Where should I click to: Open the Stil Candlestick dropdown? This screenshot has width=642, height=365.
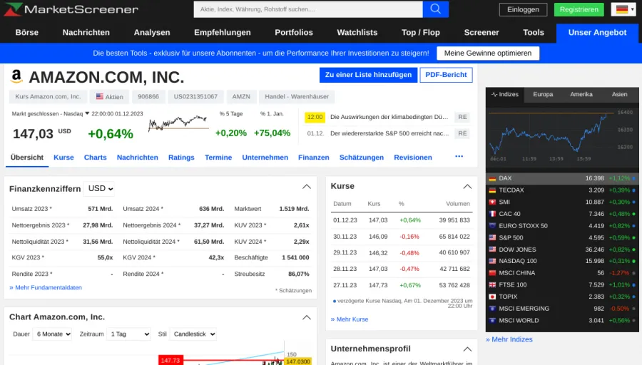[x=193, y=334]
